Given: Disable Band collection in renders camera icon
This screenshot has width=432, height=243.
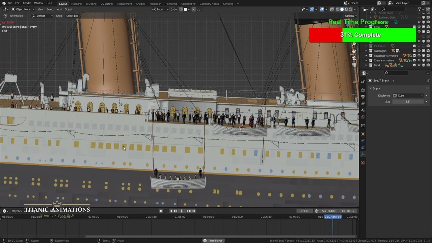Looking at the screenshot, I should [428, 65].
